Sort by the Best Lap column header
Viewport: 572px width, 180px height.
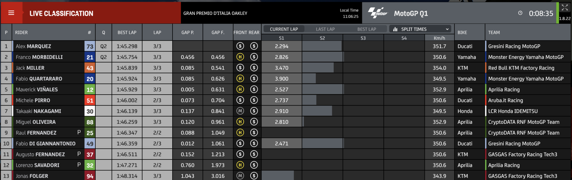[127, 32]
